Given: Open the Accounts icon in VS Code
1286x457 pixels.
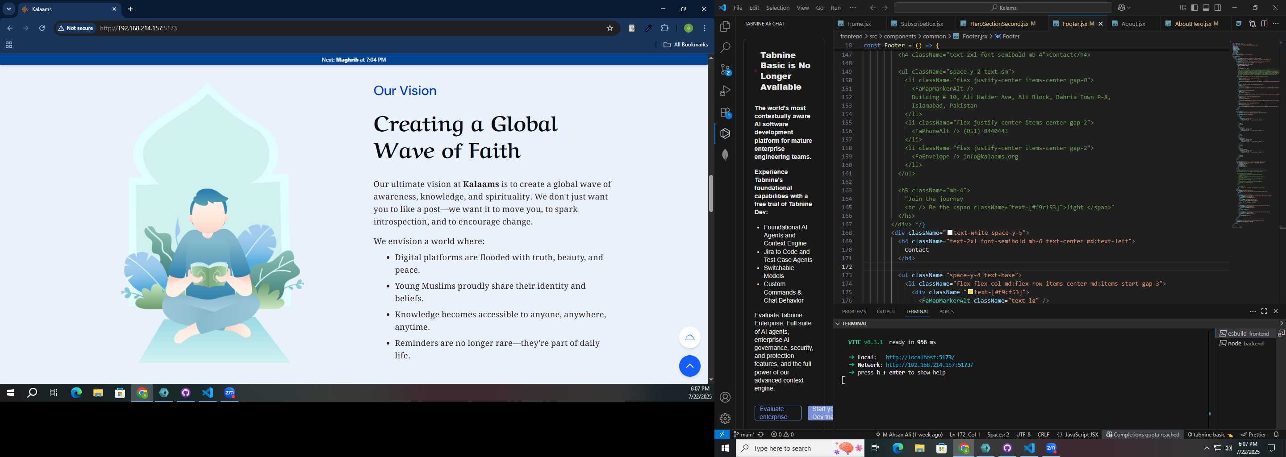Looking at the screenshot, I should [725, 397].
